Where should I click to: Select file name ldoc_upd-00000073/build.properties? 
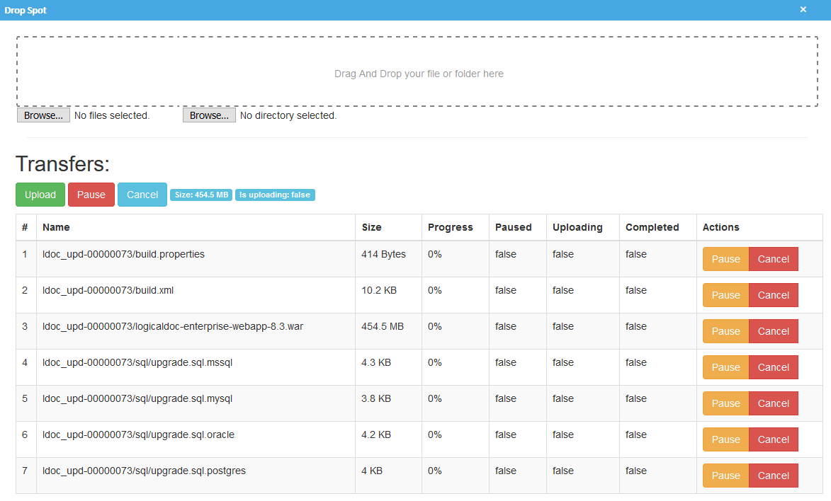point(123,254)
